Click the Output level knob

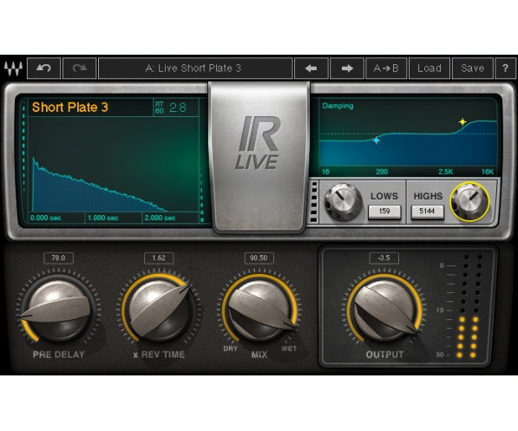[384, 310]
